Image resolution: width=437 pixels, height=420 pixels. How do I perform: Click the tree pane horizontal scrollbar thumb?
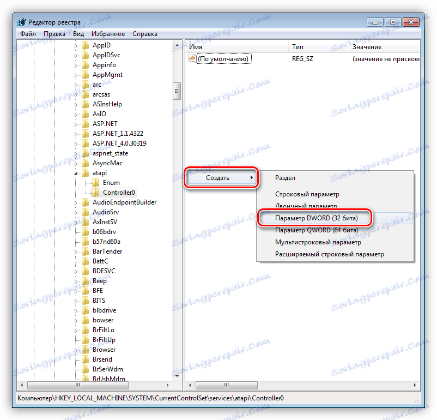point(78,386)
